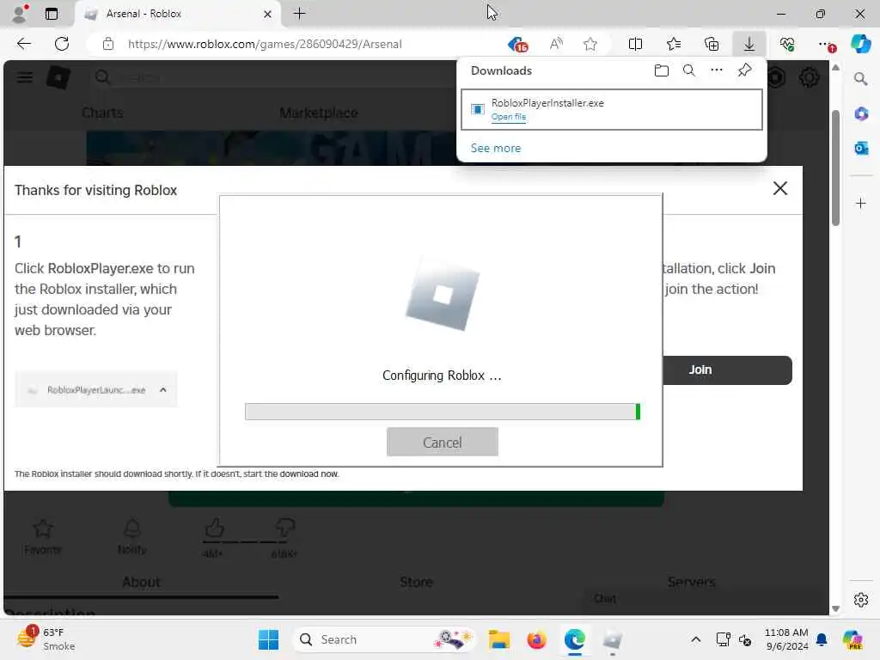
Task: Toggle the Downloads toolbar button
Action: [749, 44]
